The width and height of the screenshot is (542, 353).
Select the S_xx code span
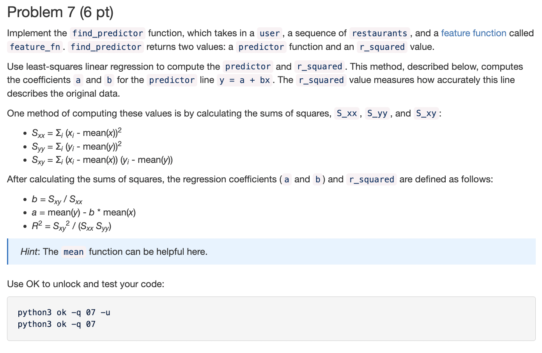[346, 113]
